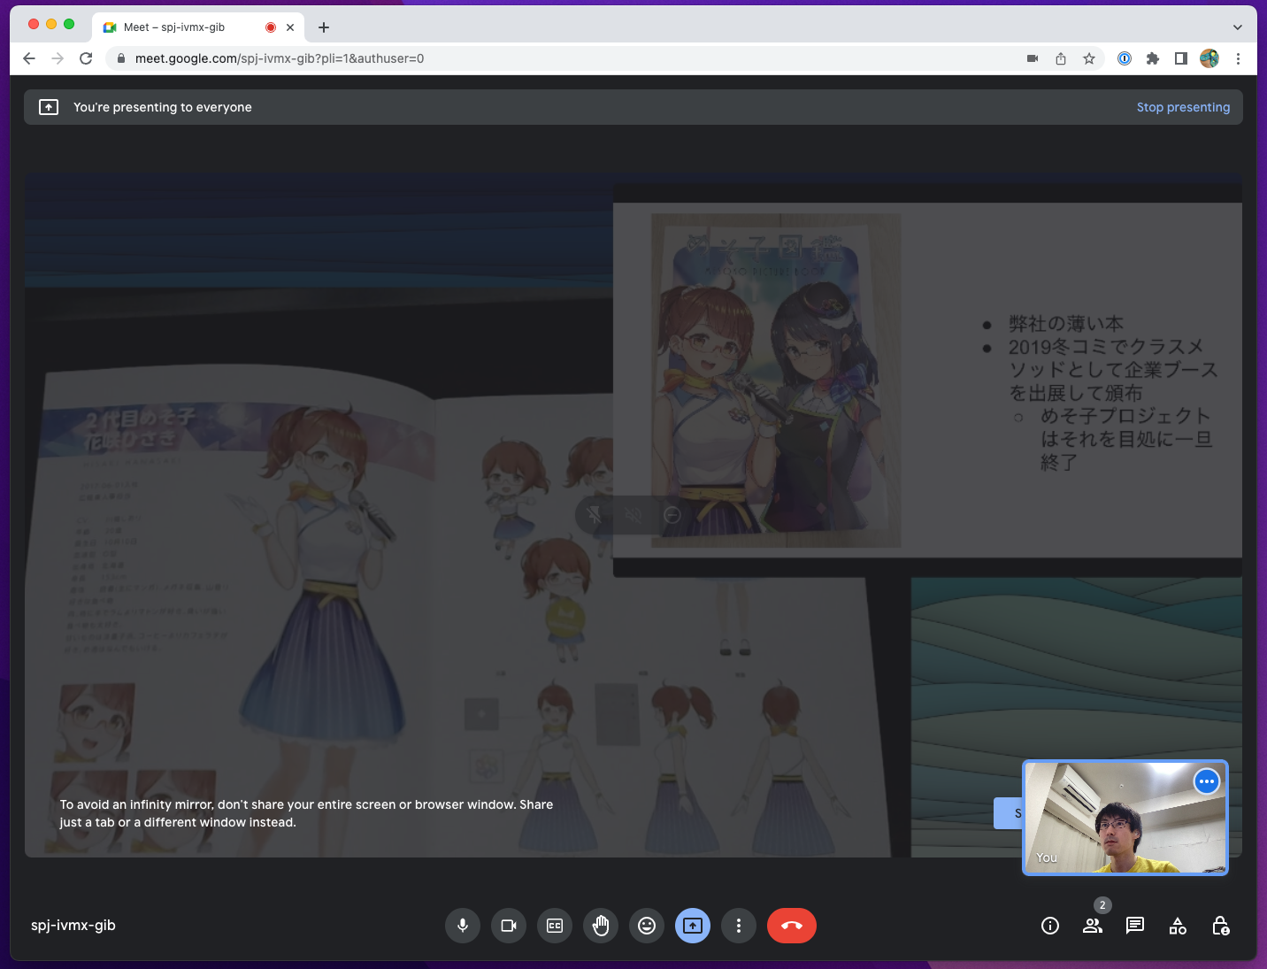Click the mute icon on presentation overlay
Viewport: 1267px width, 969px height.
(x=633, y=514)
